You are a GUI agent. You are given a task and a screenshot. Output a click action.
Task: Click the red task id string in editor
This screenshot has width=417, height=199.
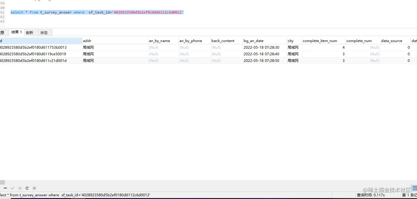(x=148, y=12)
